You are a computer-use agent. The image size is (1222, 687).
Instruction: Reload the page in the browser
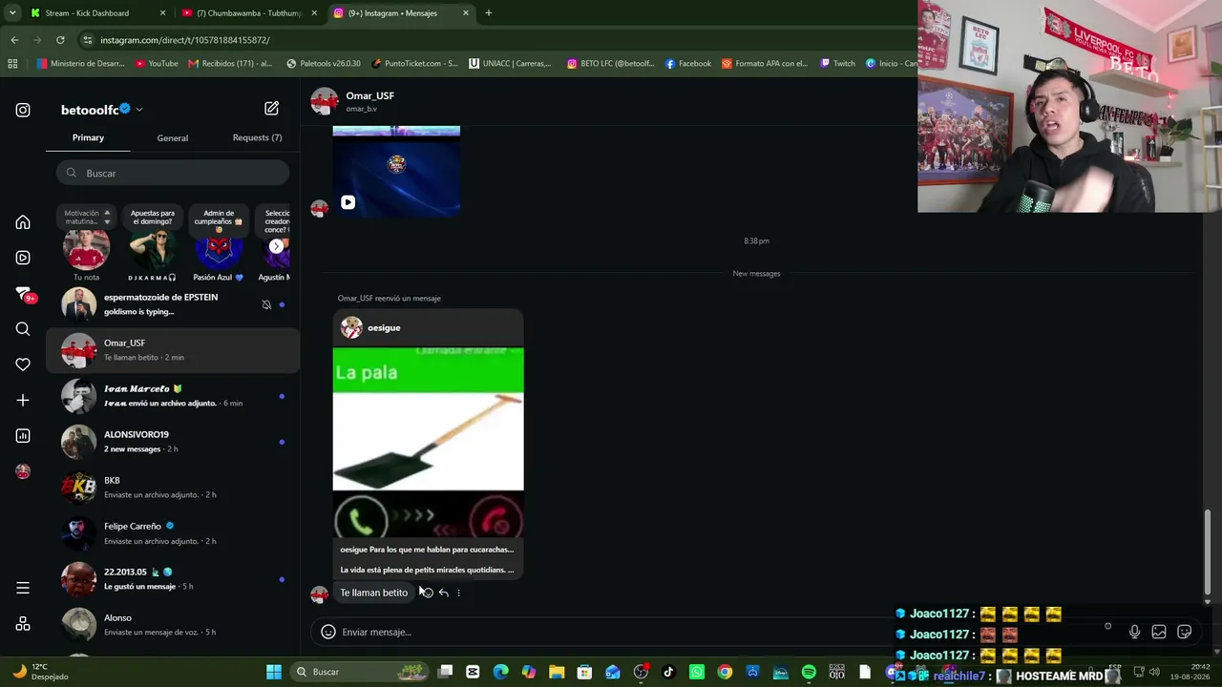tap(60, 40)
